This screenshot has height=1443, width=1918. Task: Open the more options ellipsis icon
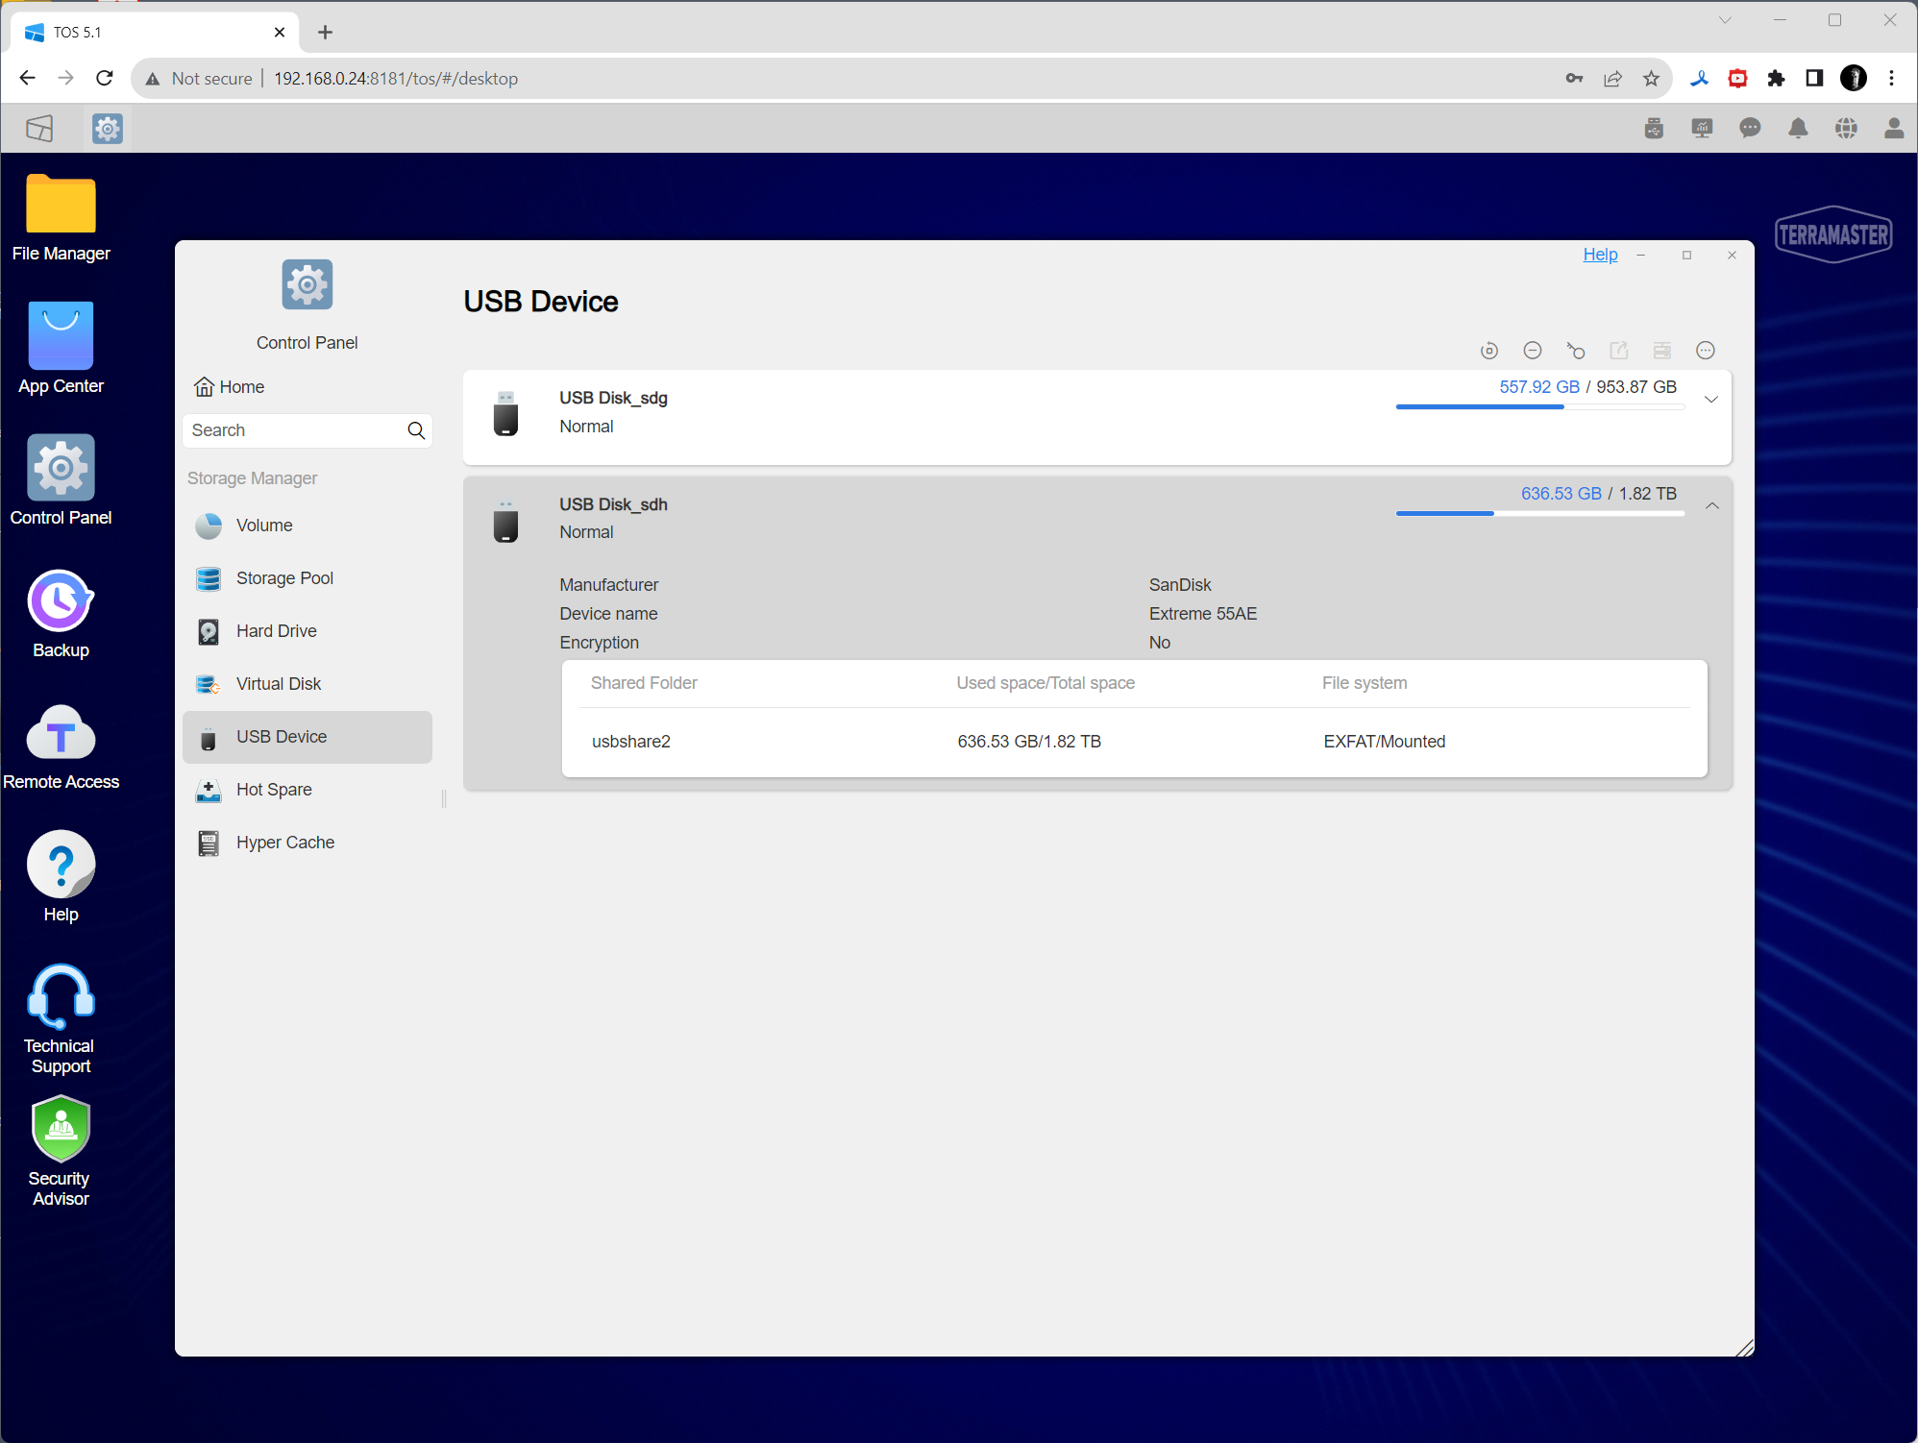[1705, 351]
